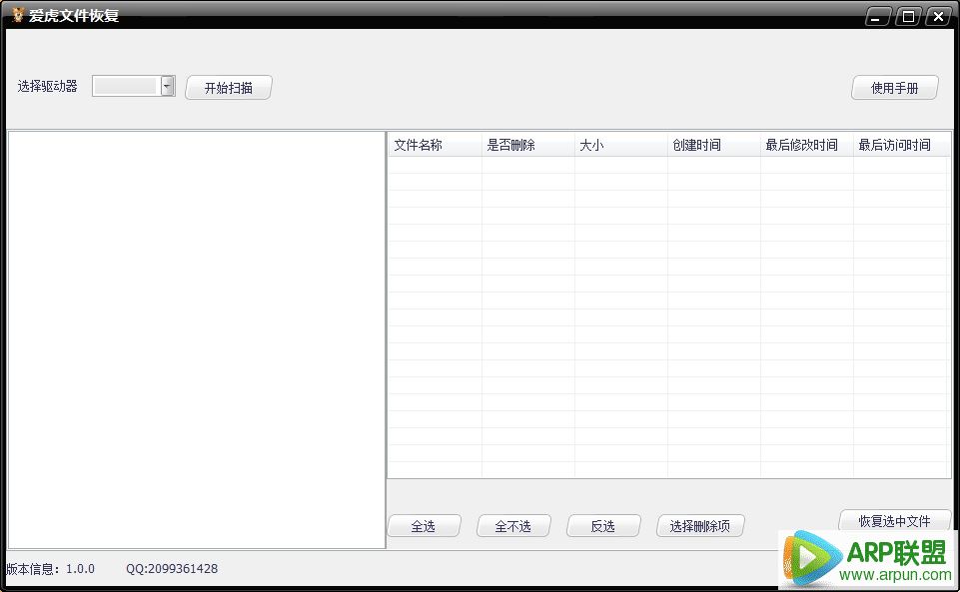
Task: Minimize the 爱虎文件恢复 window
Action: 878,16
